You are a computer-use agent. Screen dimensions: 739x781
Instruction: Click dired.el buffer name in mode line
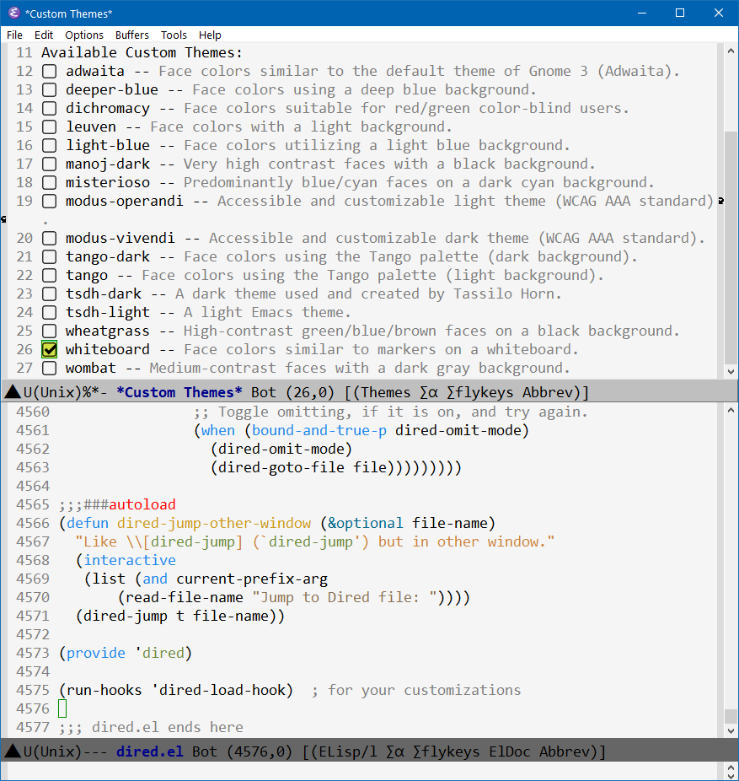(x=150, y=751)
